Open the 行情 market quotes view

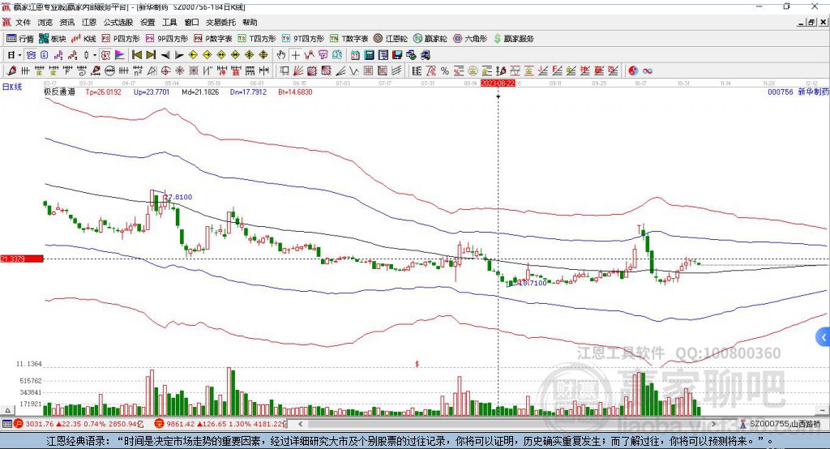click(x=20, y=39)
